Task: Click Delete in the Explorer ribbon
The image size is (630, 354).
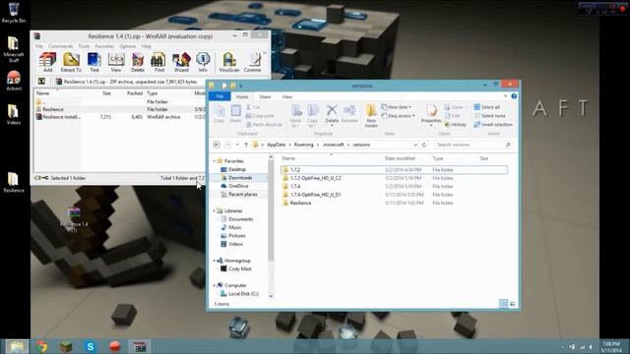Action: pos(332,114)
